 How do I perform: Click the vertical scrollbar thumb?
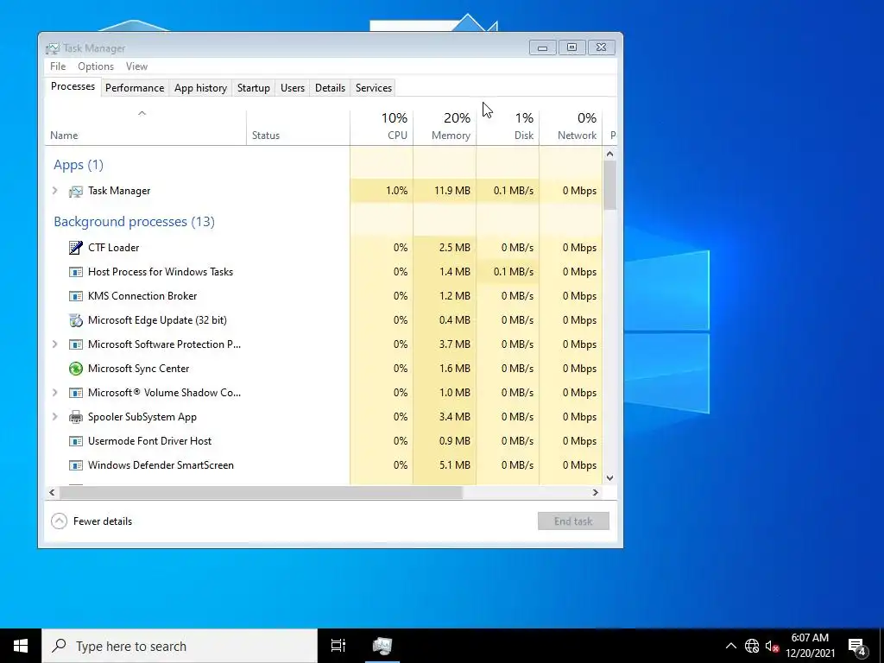[610, 186]
